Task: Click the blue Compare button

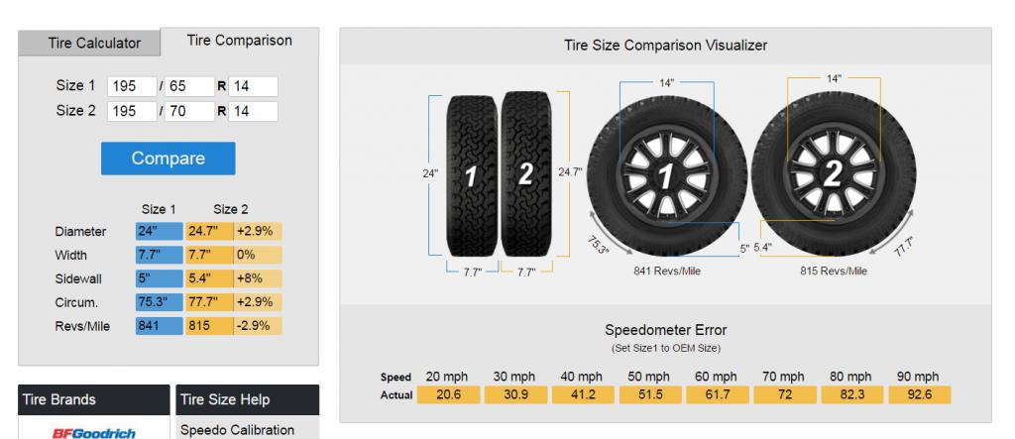Action: (169, 159)
